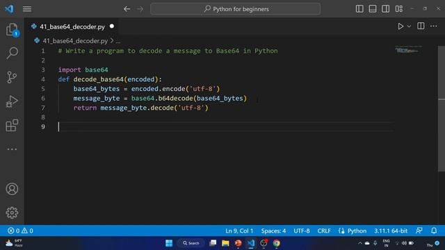Click the taskbar Search box
445x250 pixels.
tap(191, 243)
